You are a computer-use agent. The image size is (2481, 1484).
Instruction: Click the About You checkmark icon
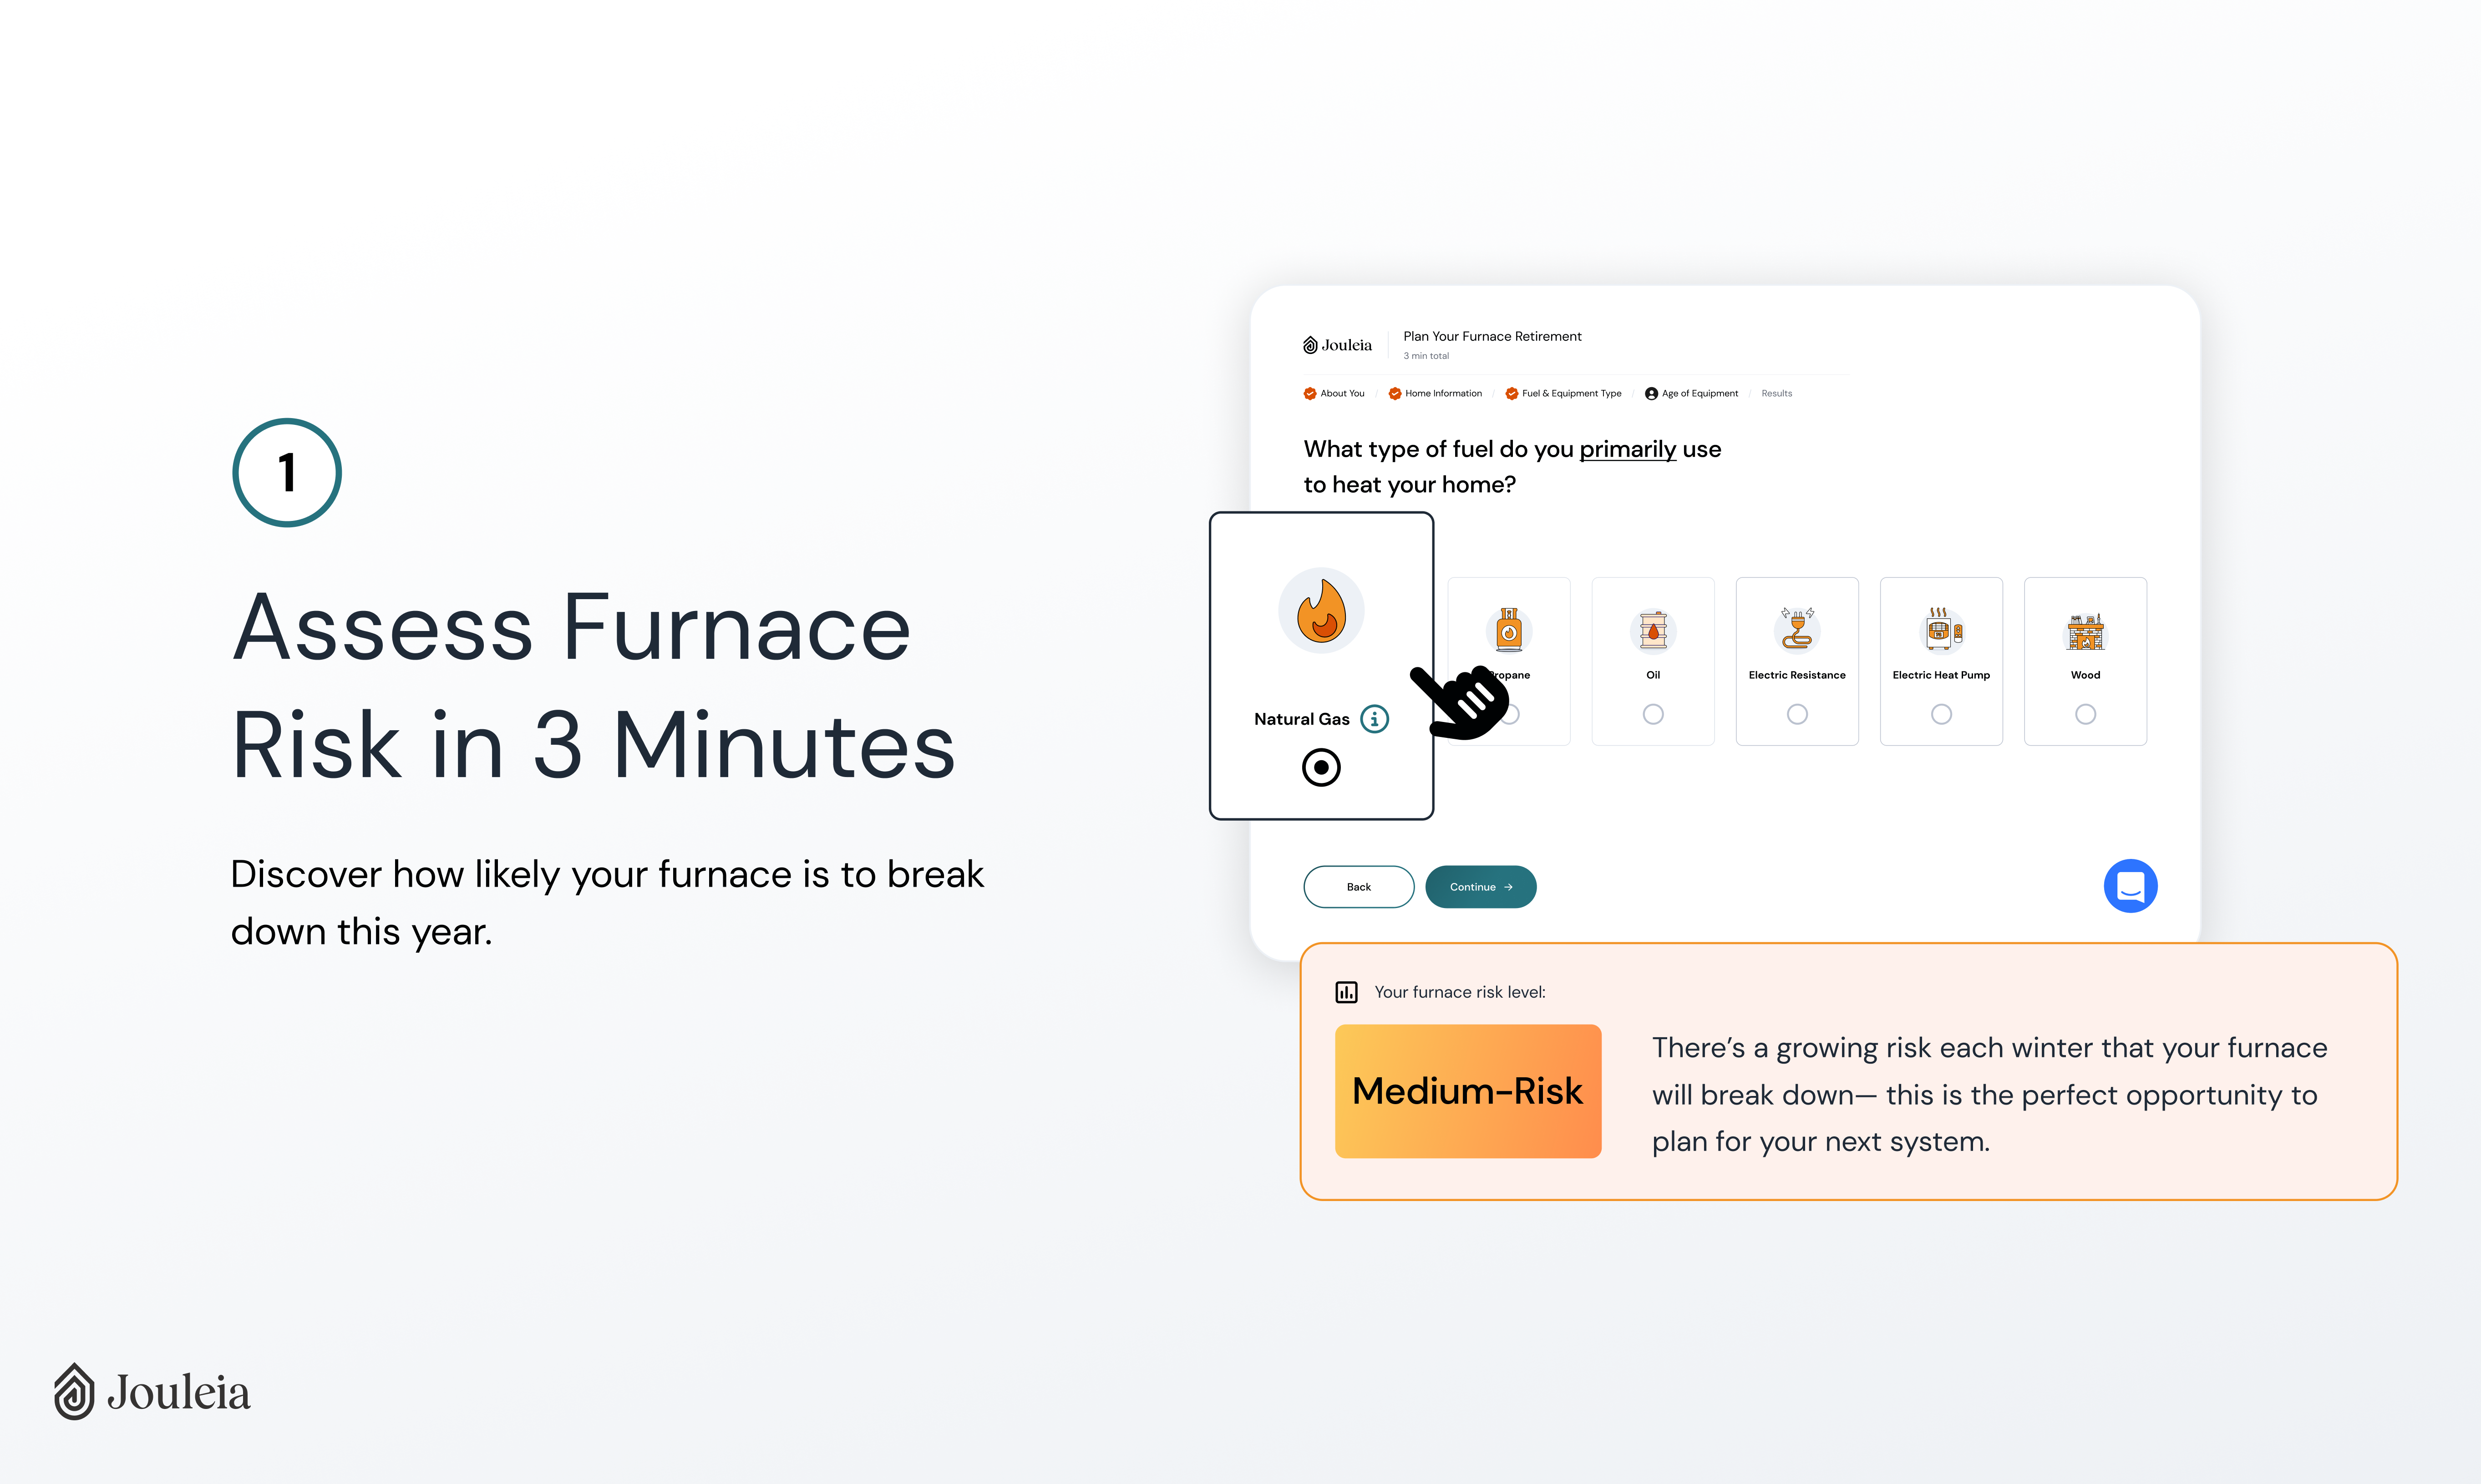click(1309, 394)
